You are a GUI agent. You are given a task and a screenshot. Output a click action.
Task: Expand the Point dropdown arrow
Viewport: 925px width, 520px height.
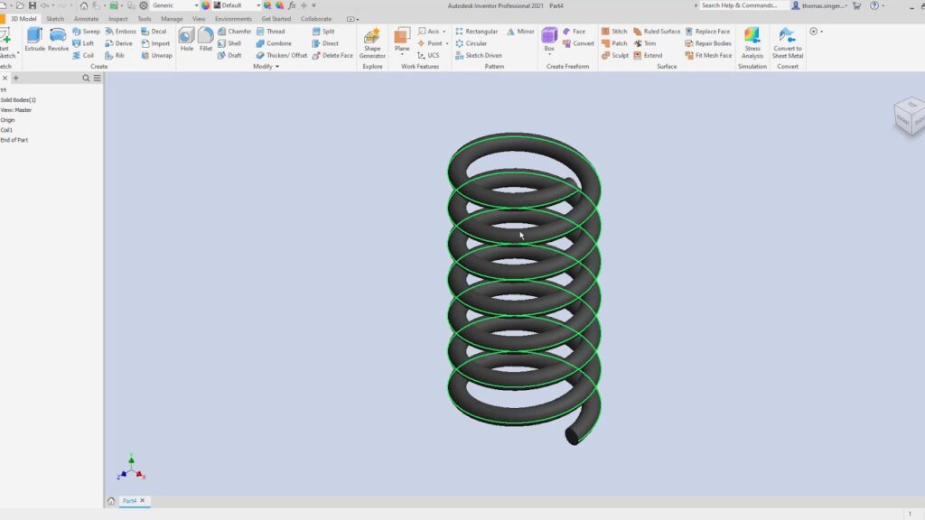(x=447, y=43)
